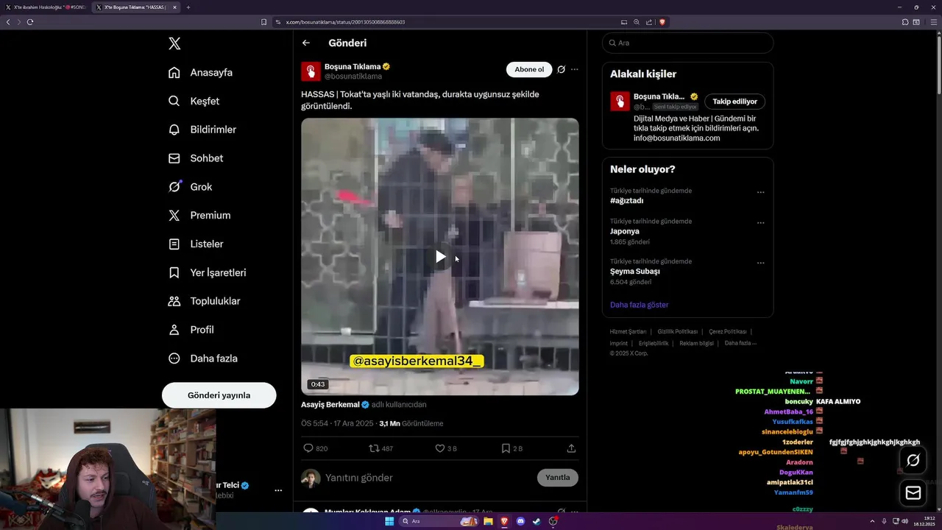This screenshot has height=530, width=942.
Task: Open Anasayfa home page
Action: pos(201,72)
